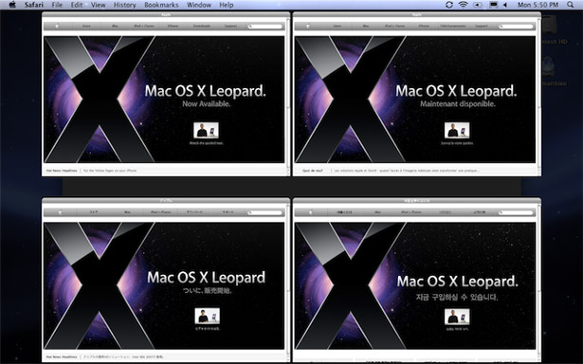583x364 pixels.
Task: Play the video thumbnail in the Korean window
Action: coord(457,317)
